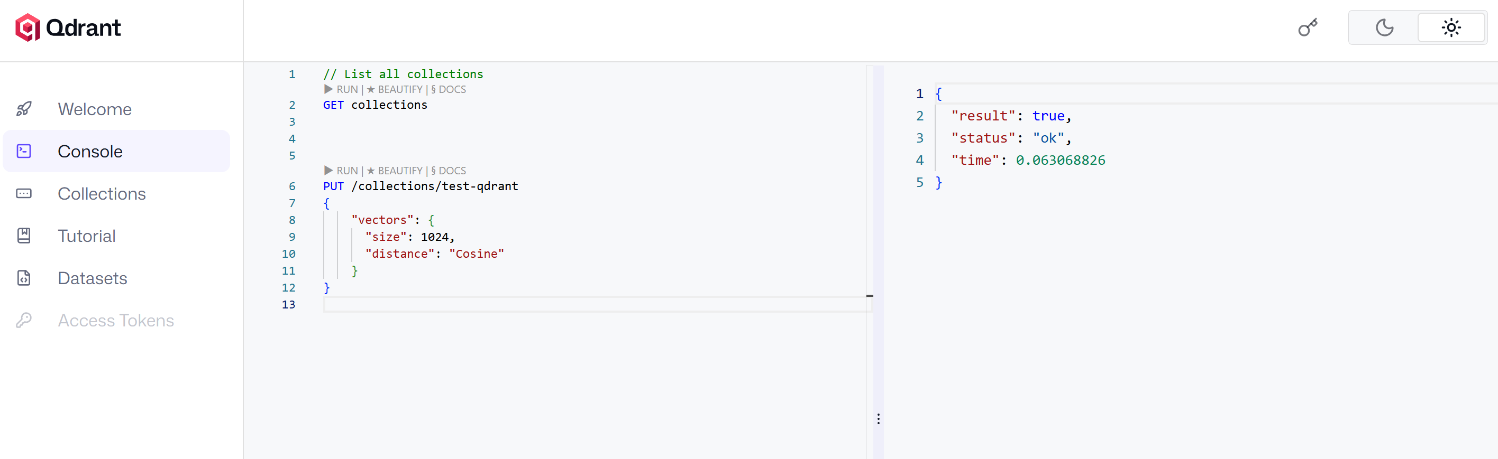
Task: Click the panel resize three-dot handle
Action: point(878,419)
